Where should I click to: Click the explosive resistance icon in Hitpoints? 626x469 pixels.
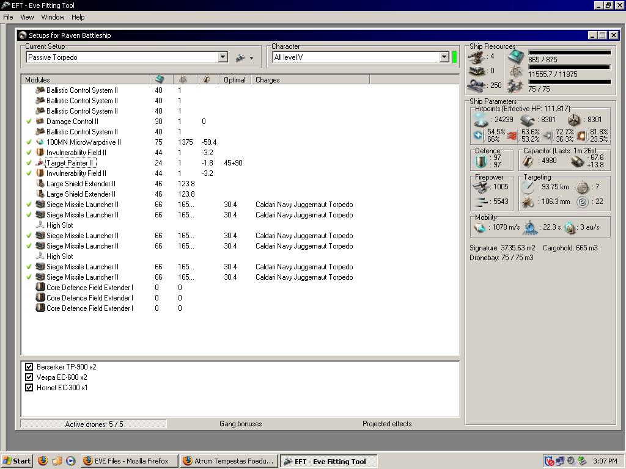[581, 135]
